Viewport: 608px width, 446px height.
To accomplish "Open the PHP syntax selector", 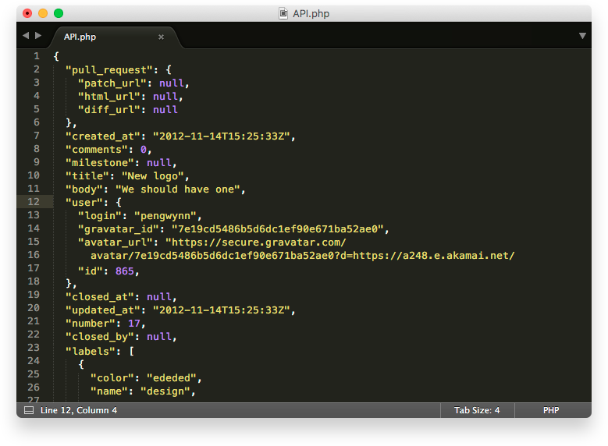I will 550,410.
